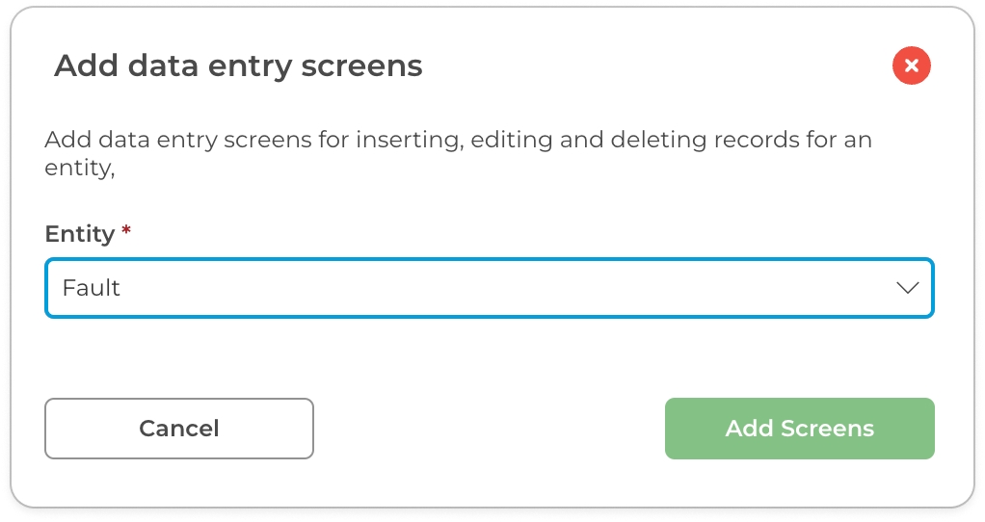Close the dialog with the red X icon
Screen dimensions: 985x522
(911, 66)
